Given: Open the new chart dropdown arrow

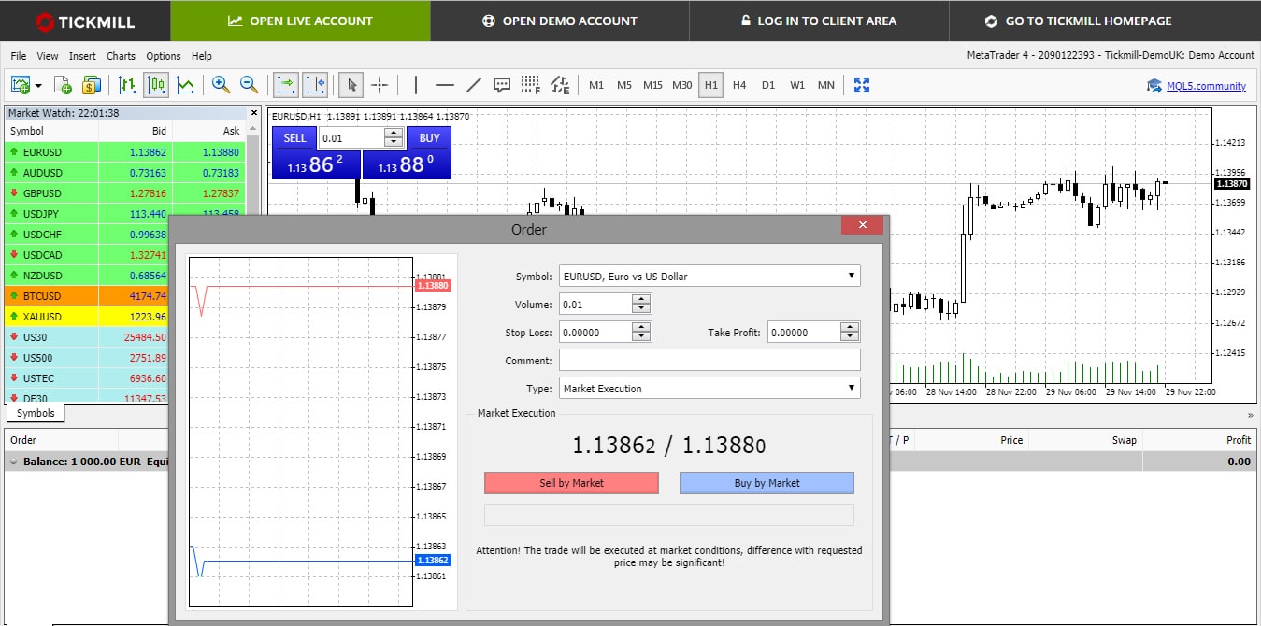Looking at the screenshot, I should click(x=39, y=86).
